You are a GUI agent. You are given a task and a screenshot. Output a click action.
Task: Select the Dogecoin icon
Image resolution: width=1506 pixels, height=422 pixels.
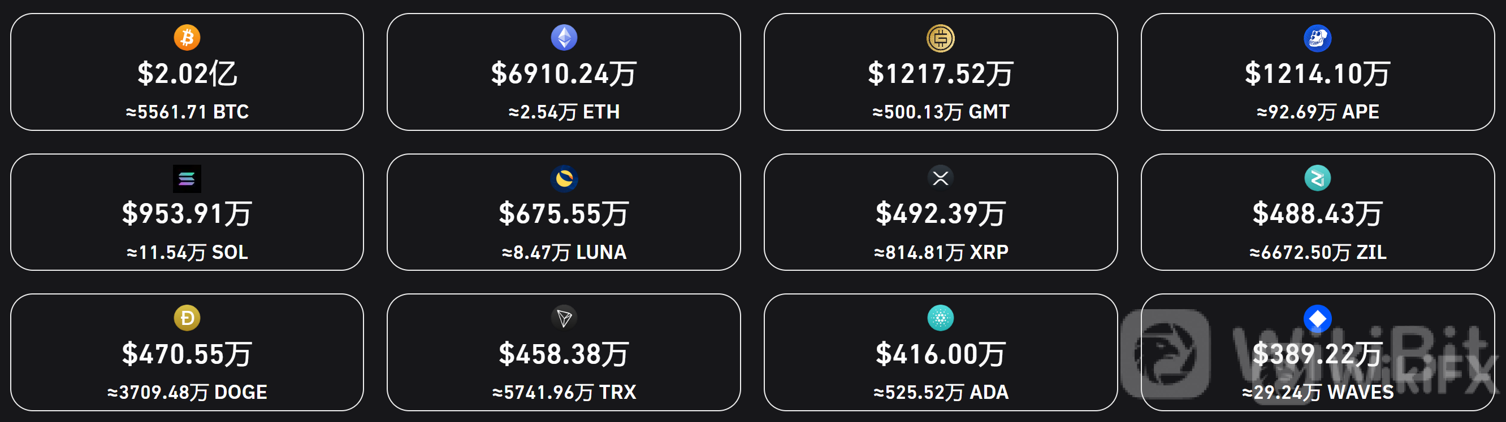[187, 318]
